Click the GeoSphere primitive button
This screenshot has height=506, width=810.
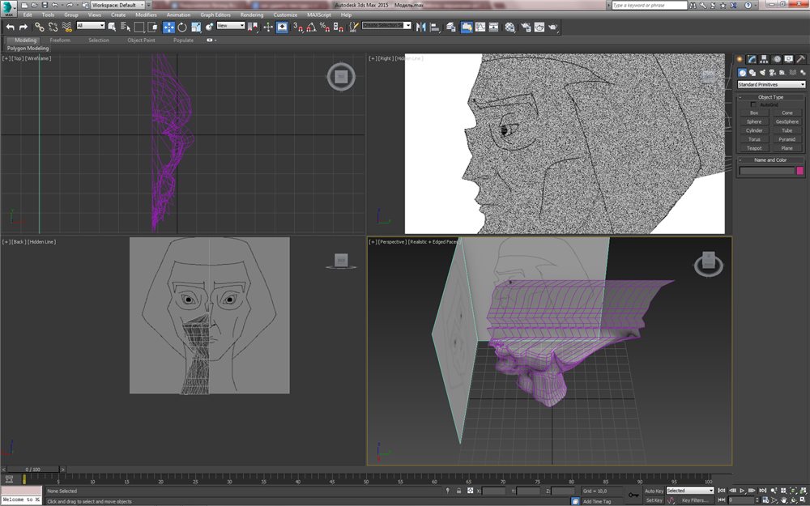coord(787,121)
